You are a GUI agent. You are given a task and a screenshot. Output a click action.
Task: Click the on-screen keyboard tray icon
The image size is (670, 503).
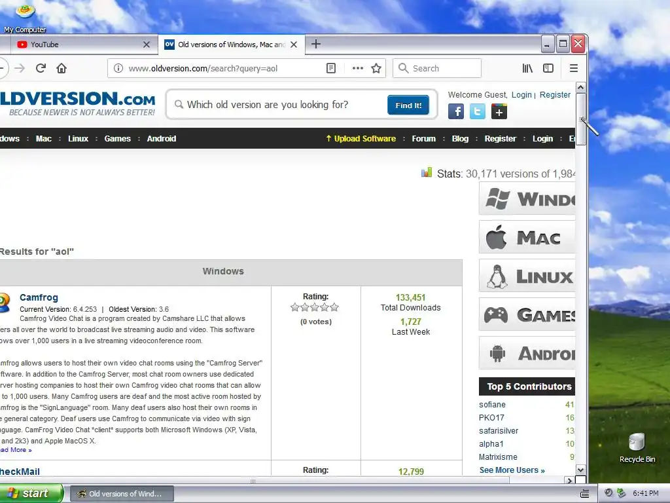point(584,494)
